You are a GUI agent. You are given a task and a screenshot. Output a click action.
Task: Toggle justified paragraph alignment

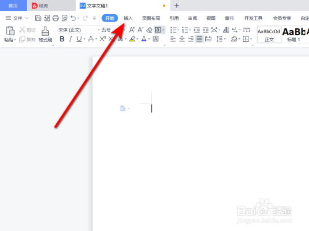[x=200, y=39]
